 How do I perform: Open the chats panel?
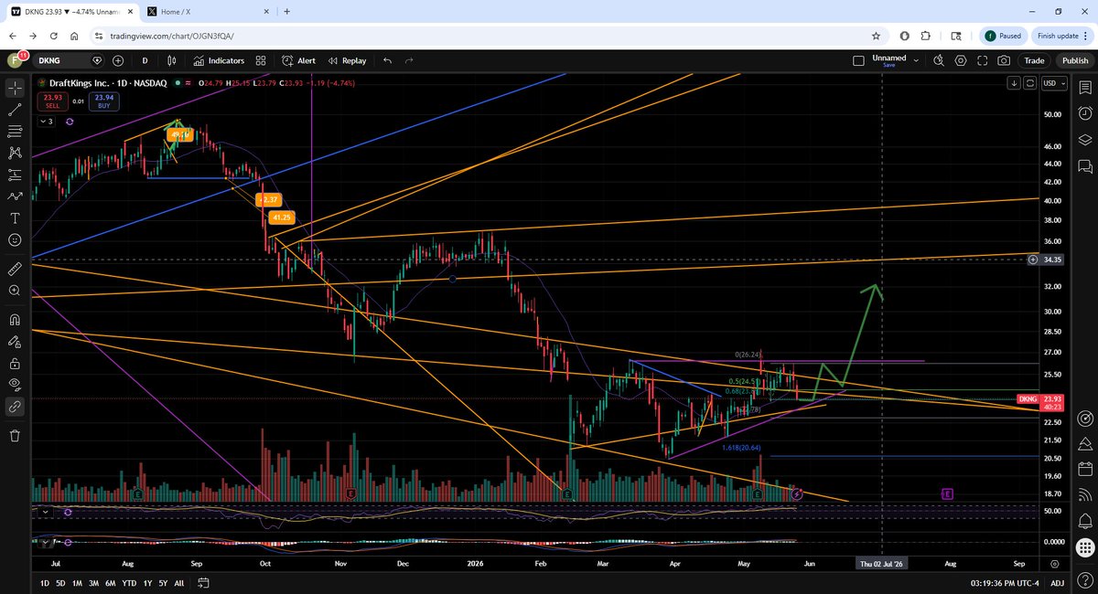pyautogui.click(x=1084, y=167)
